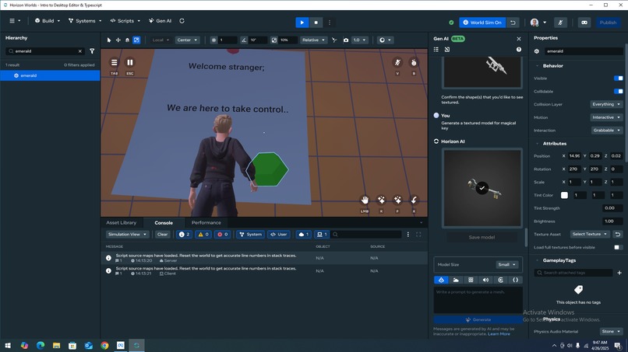Open play options three-dot menu
The image size is (628, 352).
click(330, 23)
